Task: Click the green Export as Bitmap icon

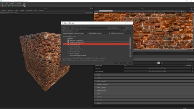Action: point(12,5)
